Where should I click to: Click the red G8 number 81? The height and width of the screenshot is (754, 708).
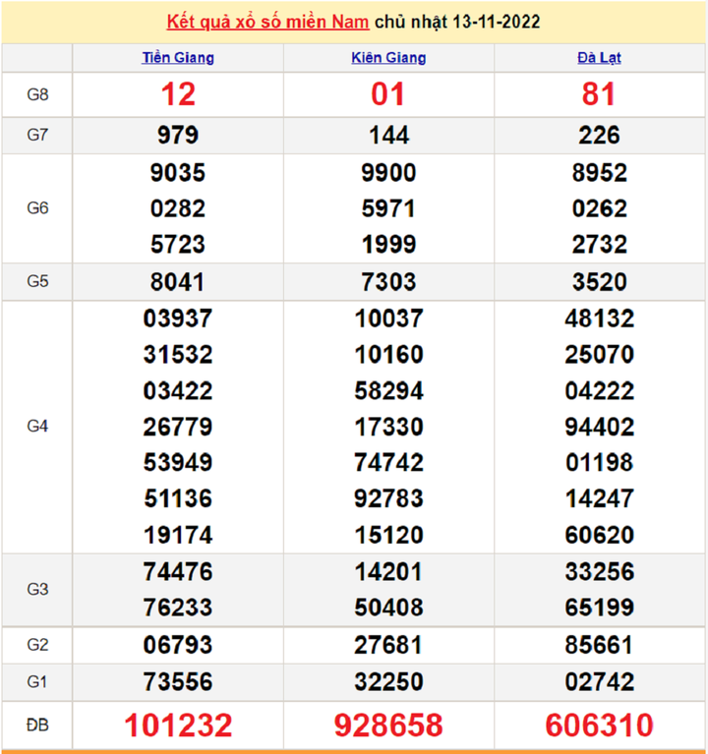tap(599, 94)
